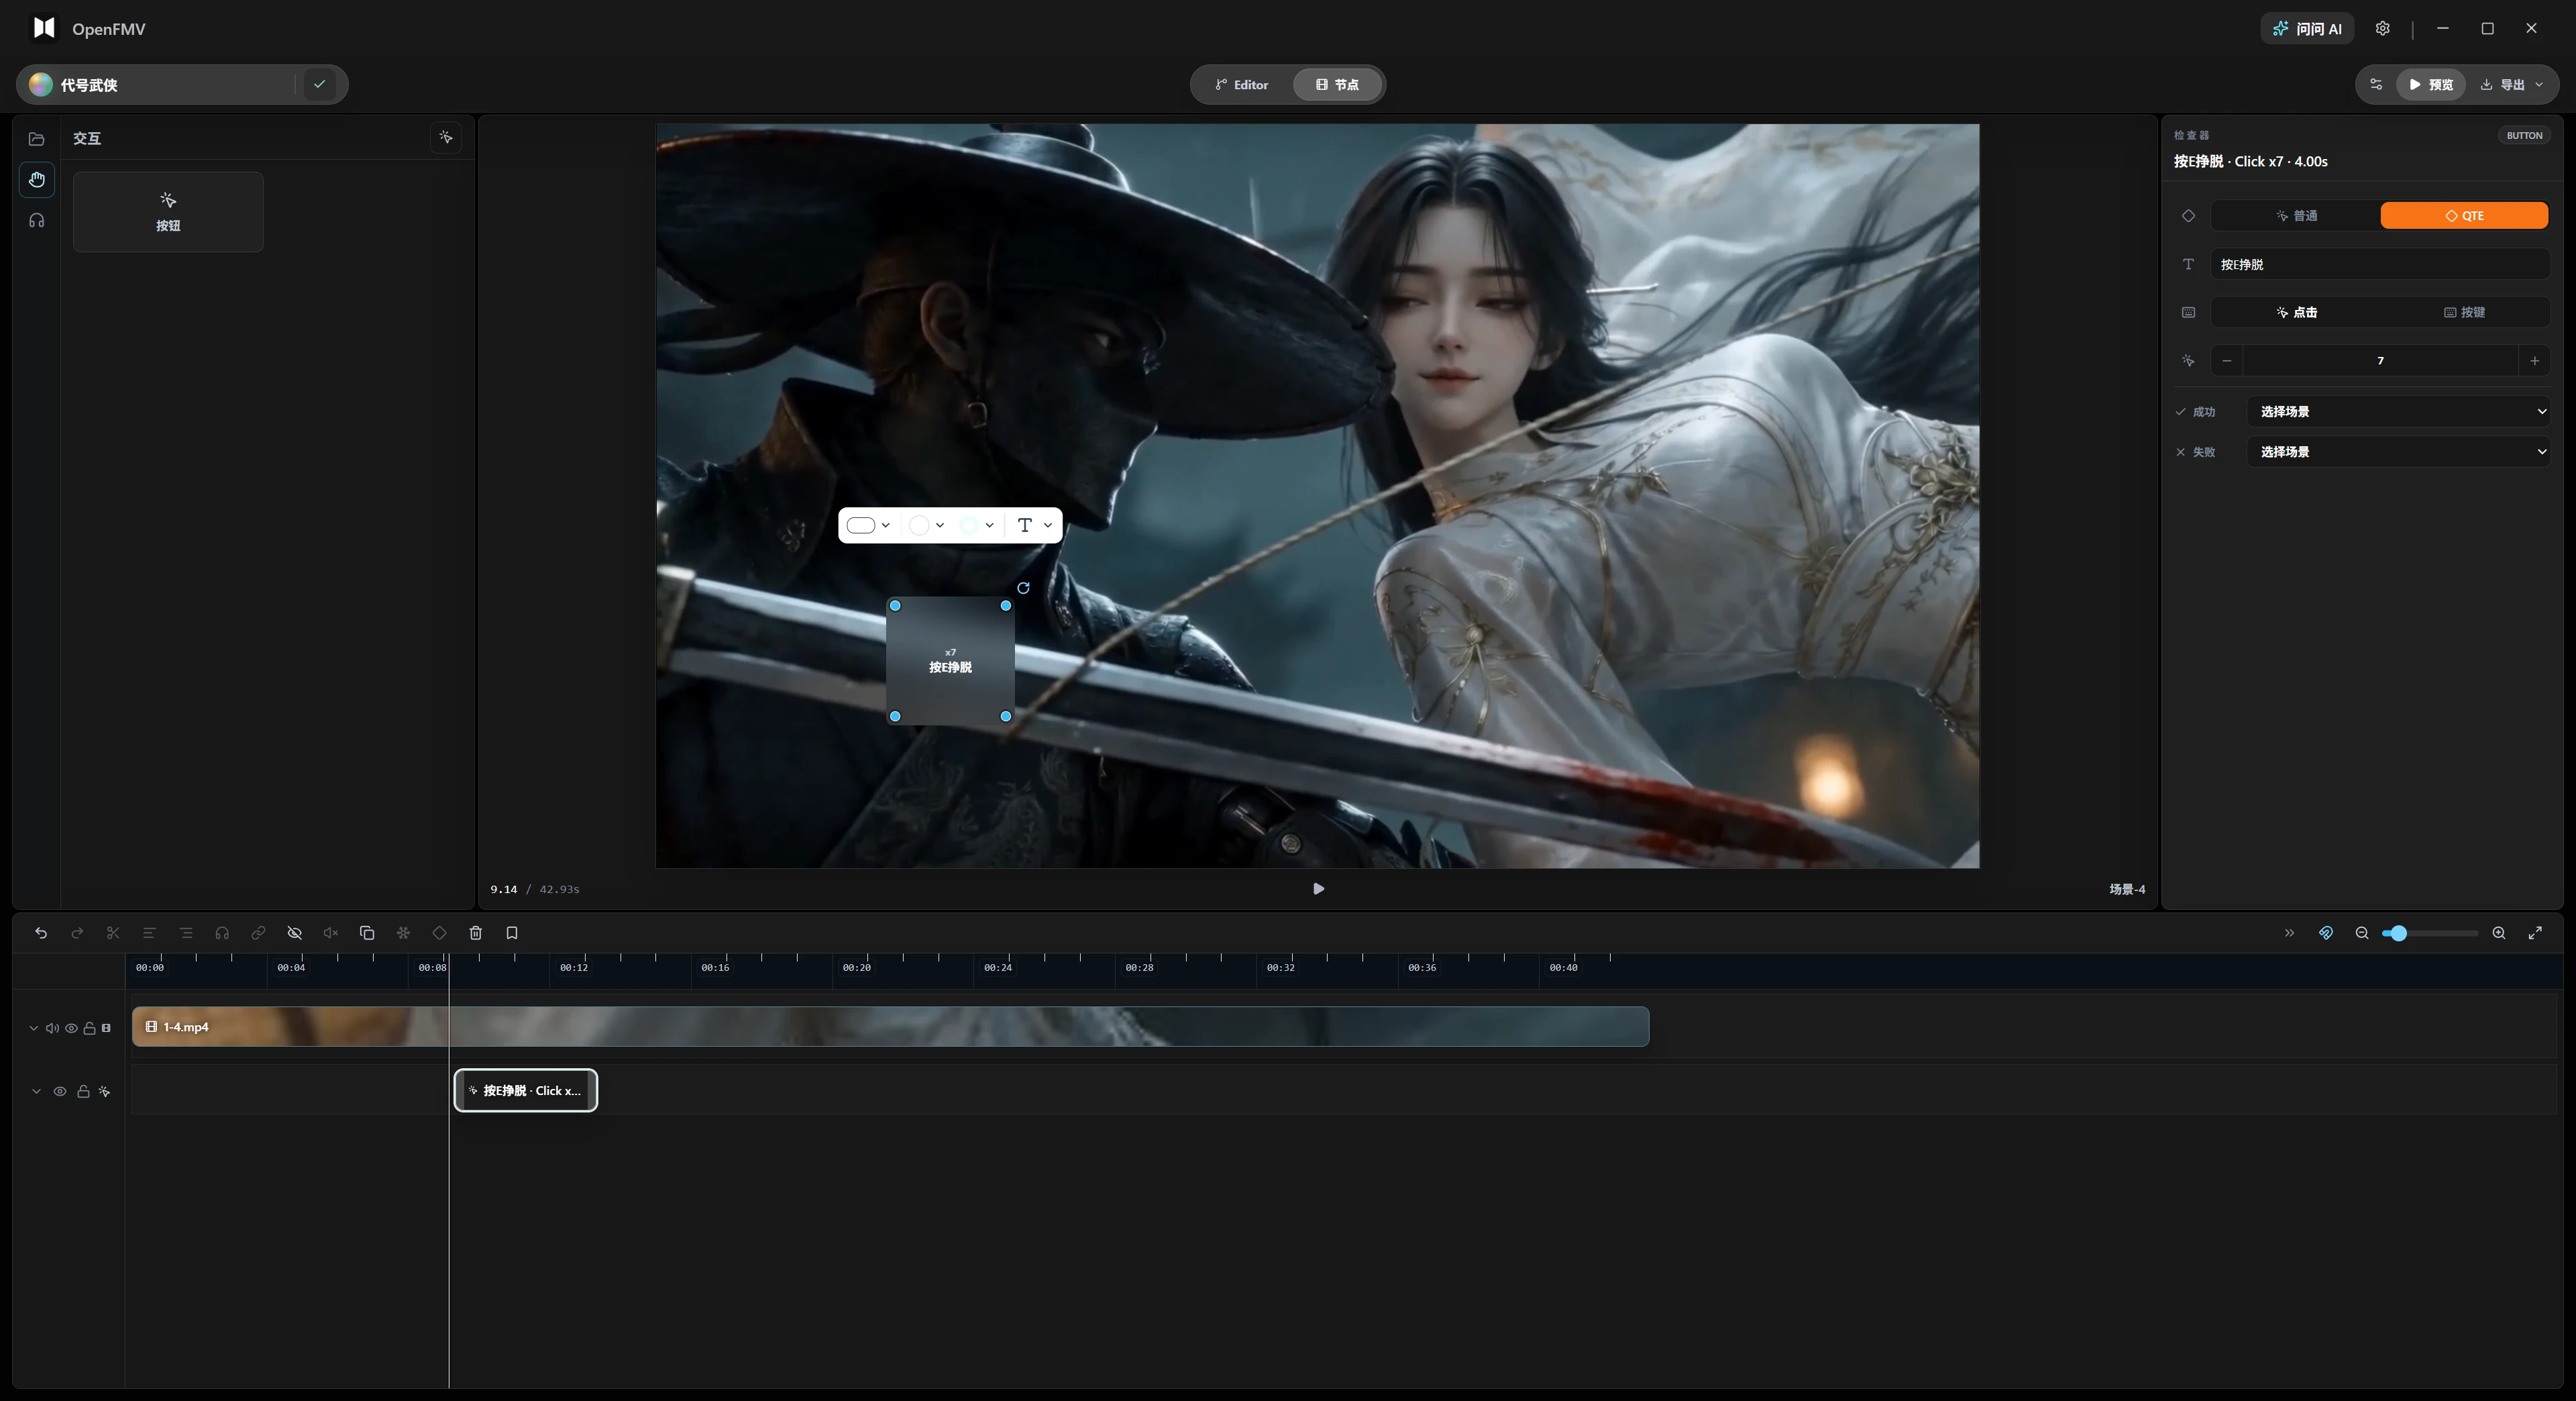Collapse the 1-4.mp4 video track
2576x1401 pixels.
(33, 1028)
